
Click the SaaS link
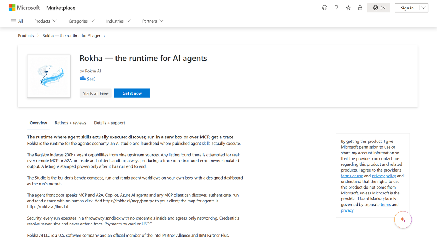coord(91,79)
